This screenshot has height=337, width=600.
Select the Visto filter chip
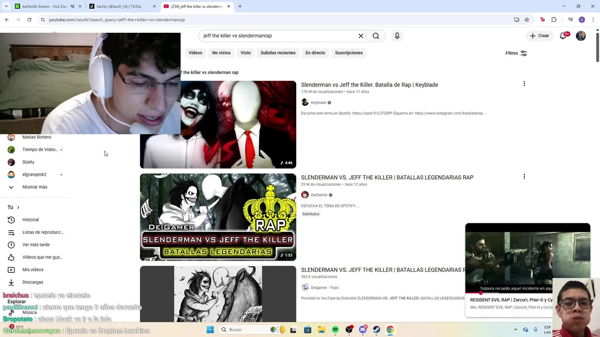(246, 53)
